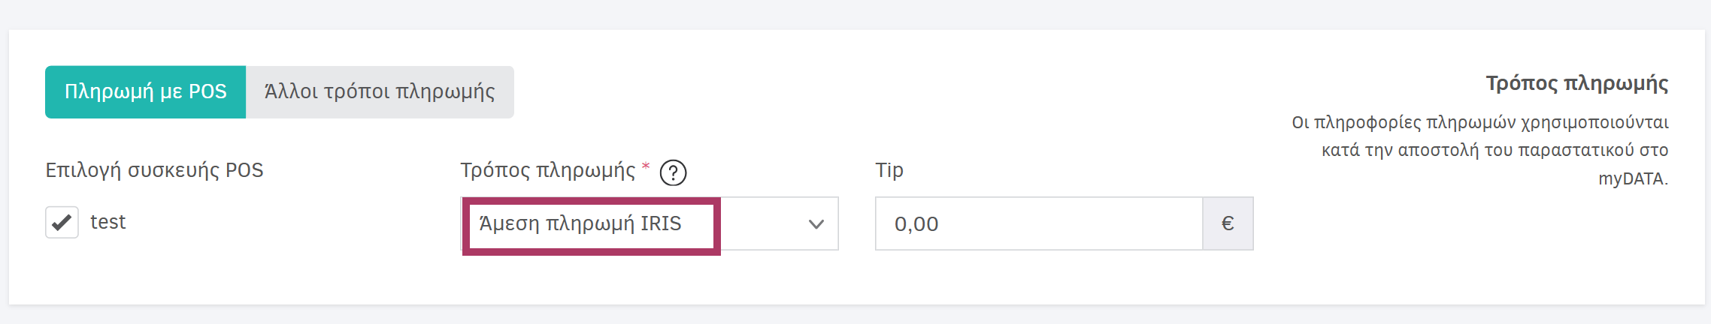The width and height of the screenshot is (1711, 324).
Task: Uncheck the test POS device checkbox
Action: tap(62, 223)
